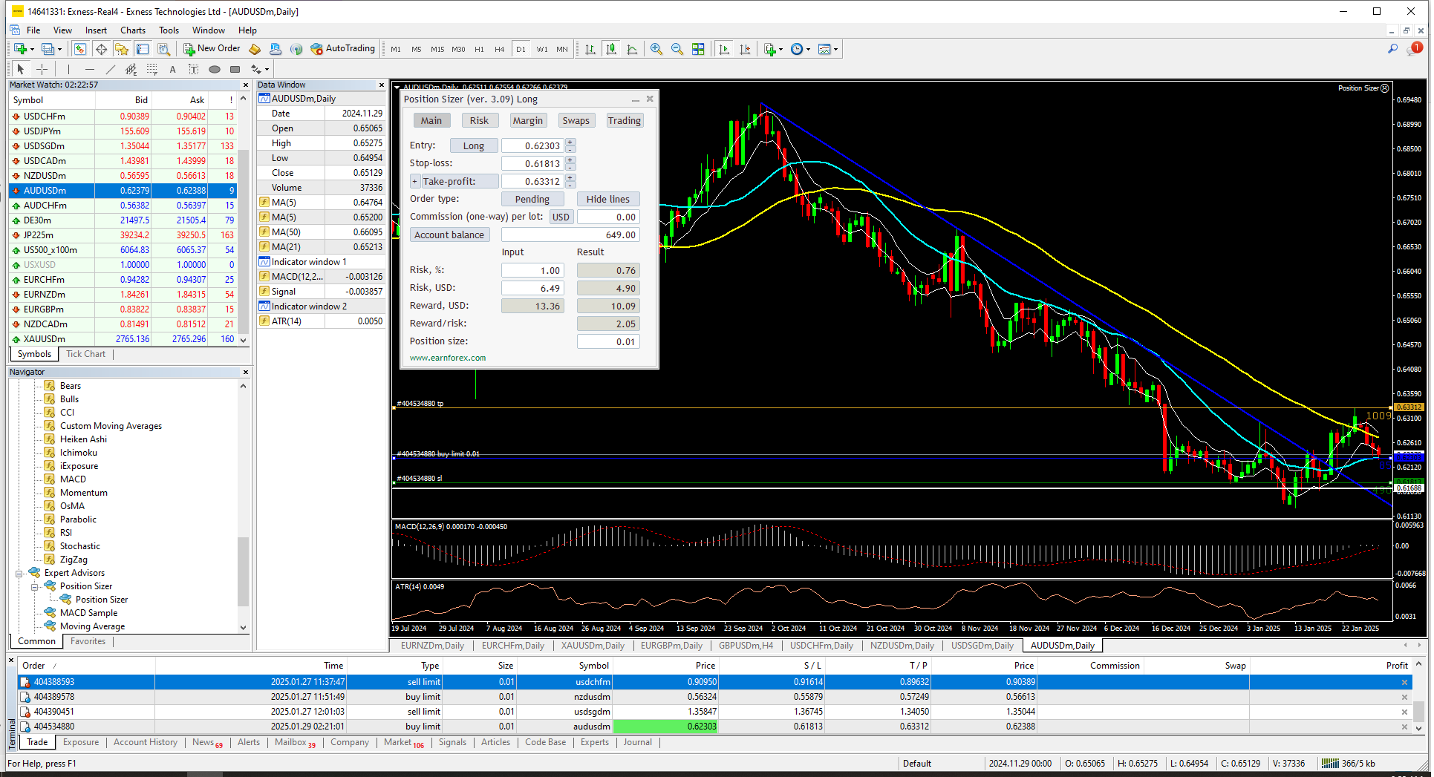The image size is (1434, 777).
Task: Toggle the Terminal panel toolbar icon
Action: [x=143, y=49]
